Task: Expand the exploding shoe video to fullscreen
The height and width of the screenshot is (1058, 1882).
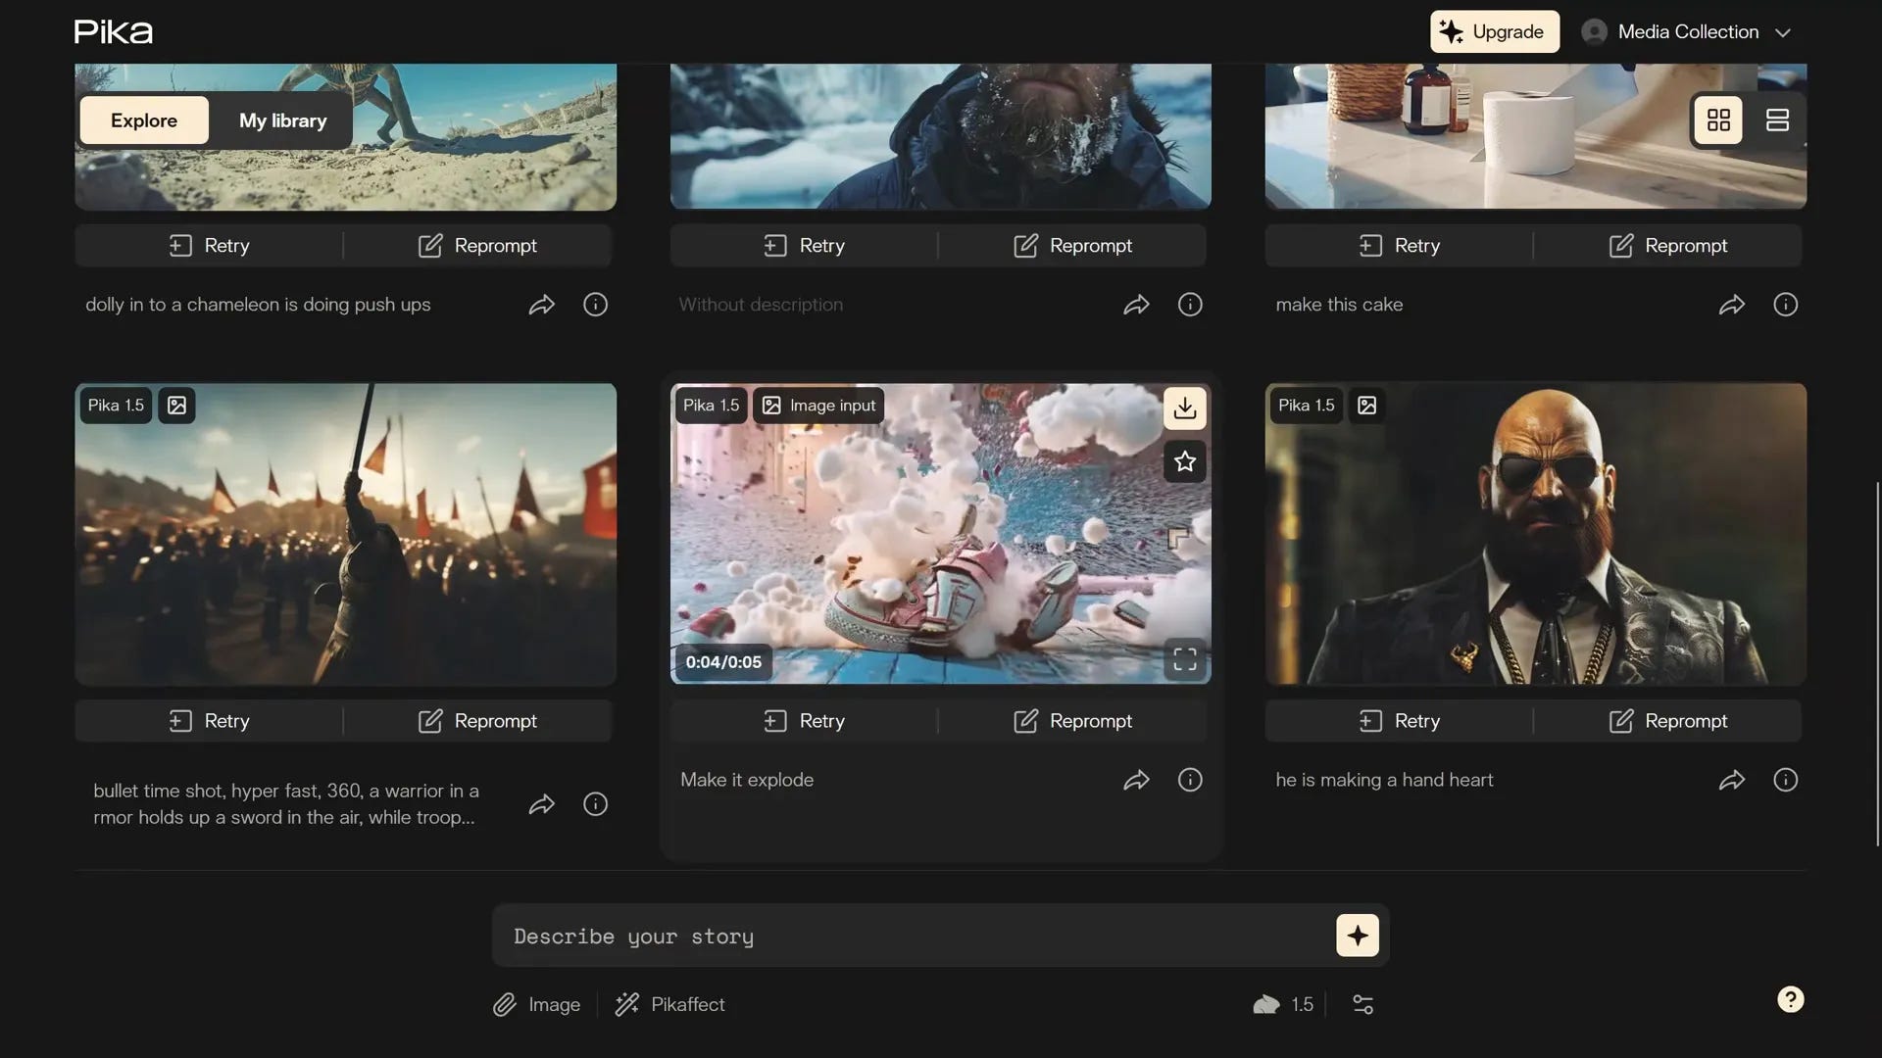Action: (1183, 659)
